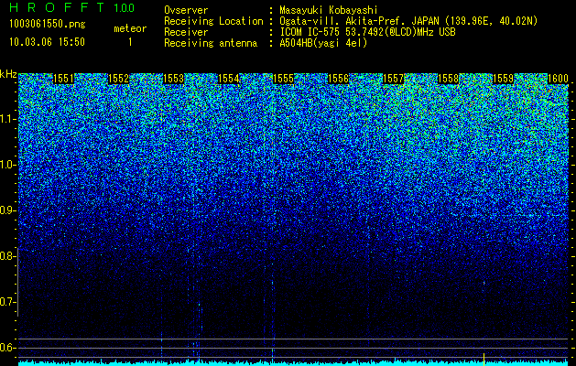Click the 1555 time marker

coord(284,79)
